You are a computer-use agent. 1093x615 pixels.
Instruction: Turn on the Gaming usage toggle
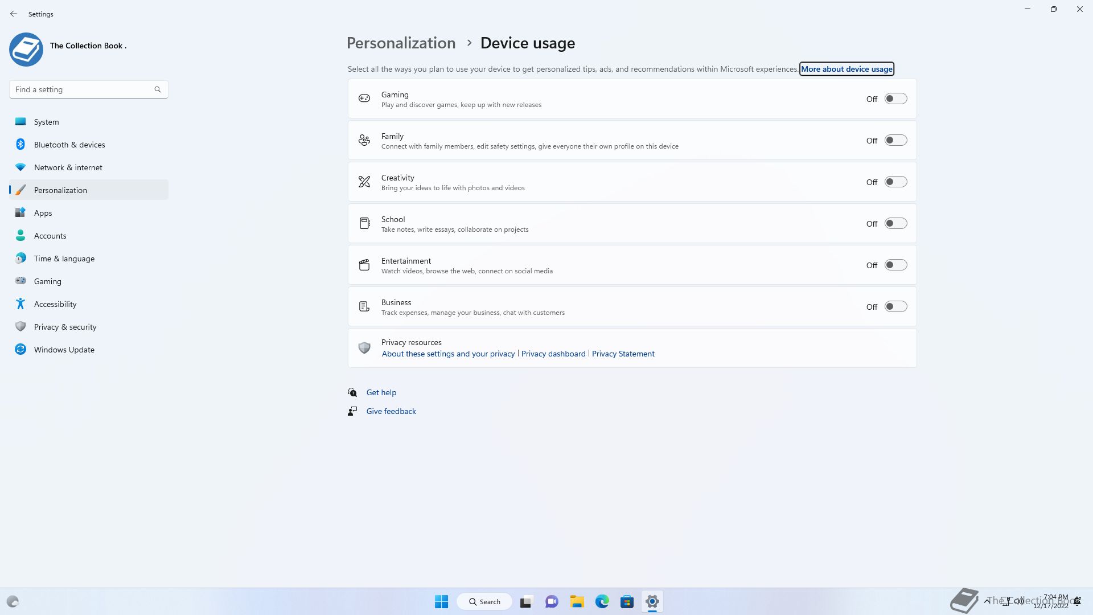click(x=895, y=99)
